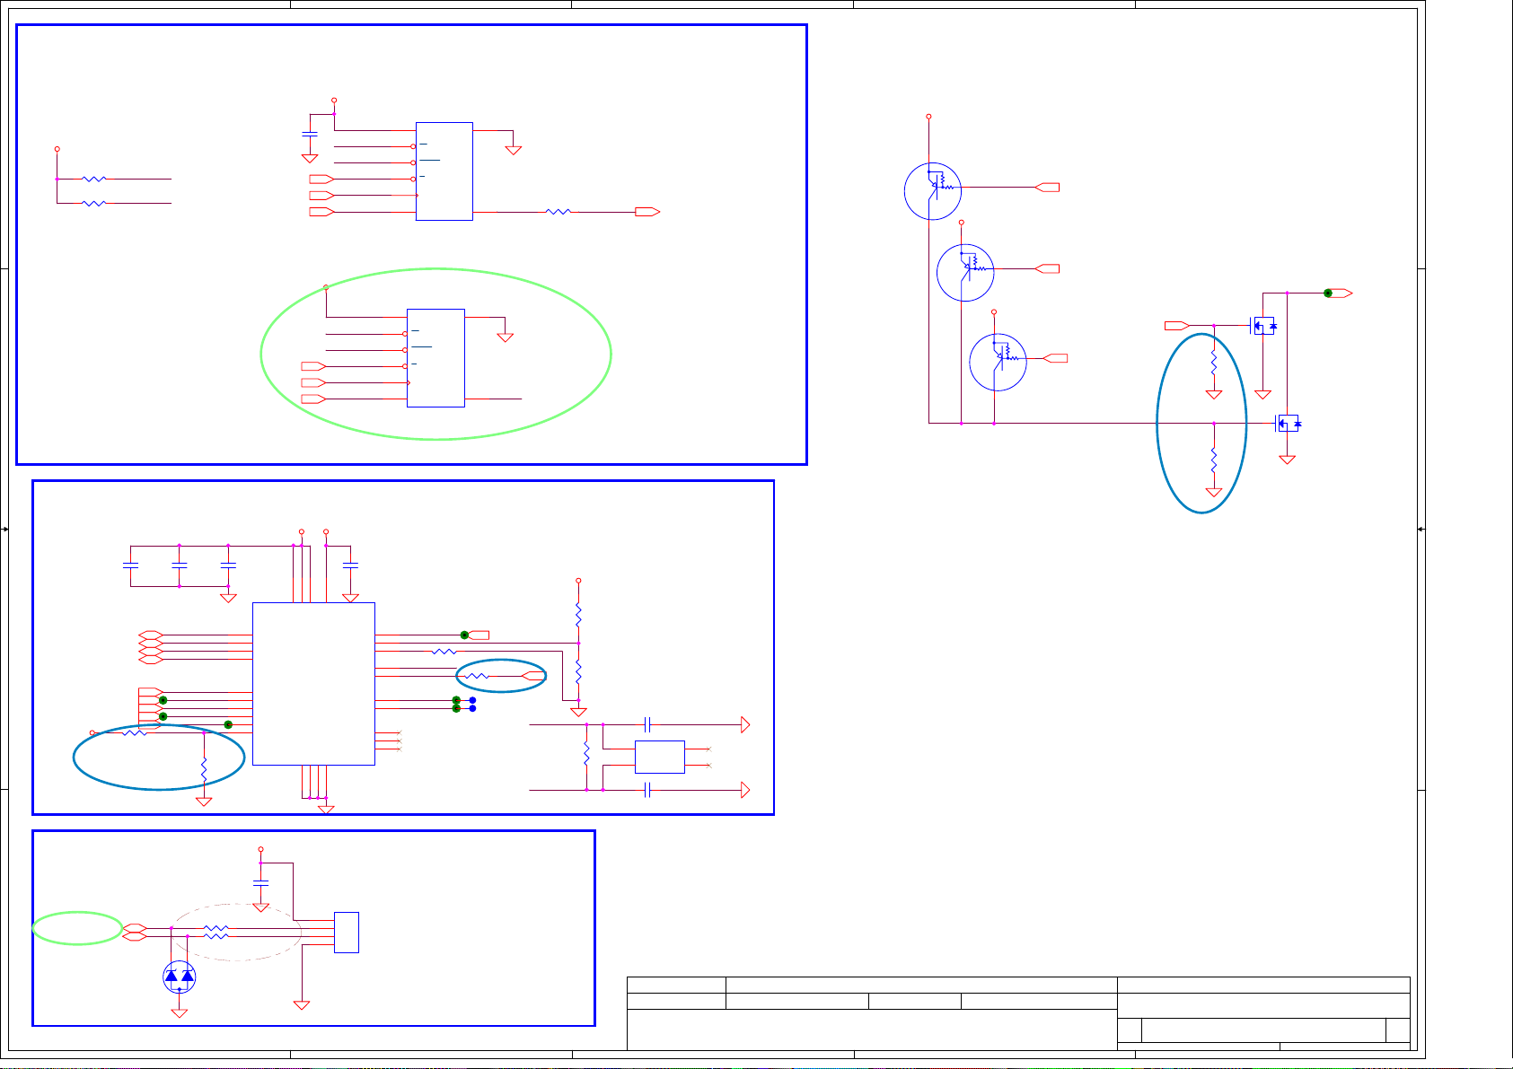This screenshot has width=1513, height=1069.
Task: Click the input port feeding the upper MOSFET gate
Action: (1177, 325)
